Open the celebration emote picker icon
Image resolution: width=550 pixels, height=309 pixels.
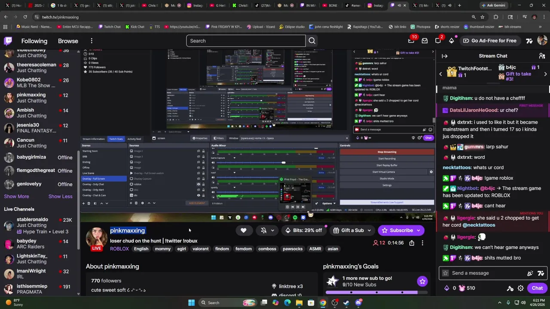[x=530, y=273]
